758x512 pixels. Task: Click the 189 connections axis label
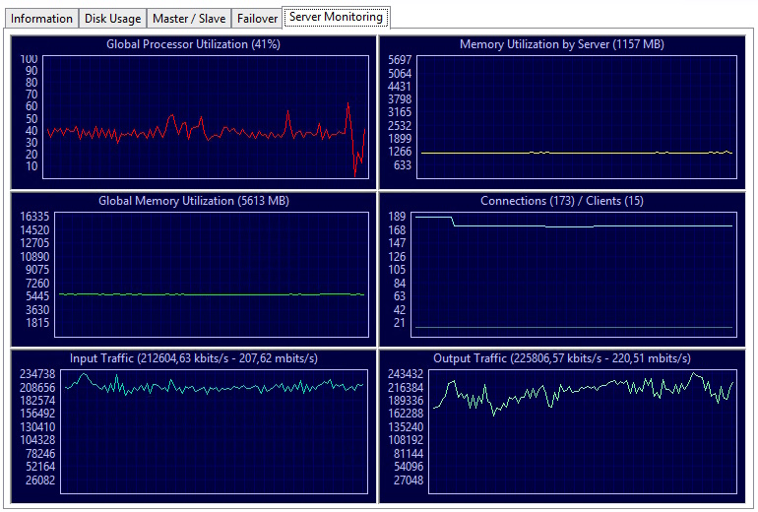[397, 217]
